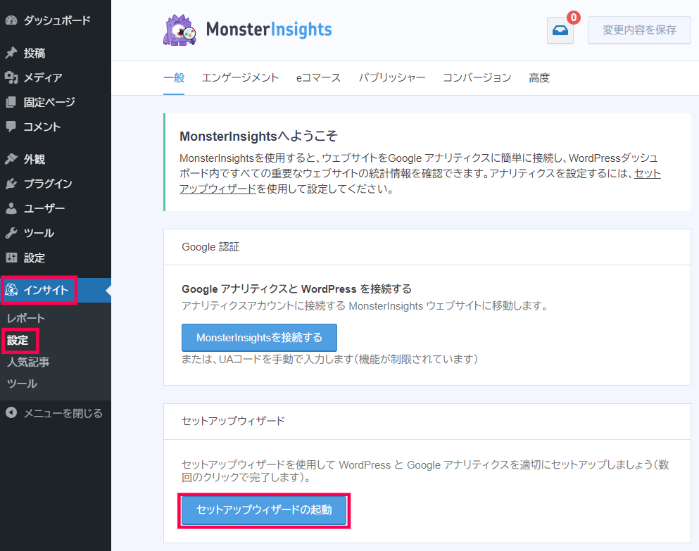Click the MonsterInsightsを接続する button
Screen dimensions: 699x551
pos(259,338)
